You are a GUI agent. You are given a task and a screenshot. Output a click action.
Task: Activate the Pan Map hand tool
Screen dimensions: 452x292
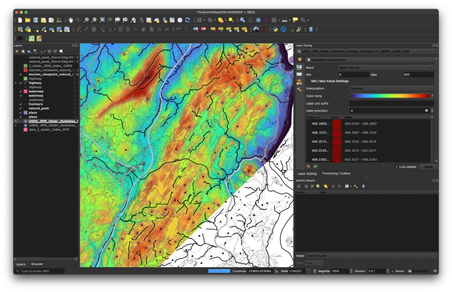tap(71, 20)
